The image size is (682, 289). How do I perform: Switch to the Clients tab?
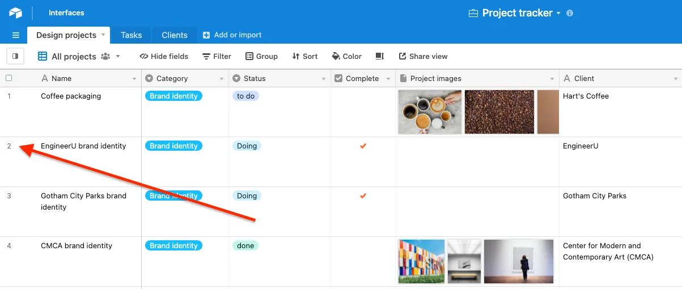coord(174,35)
